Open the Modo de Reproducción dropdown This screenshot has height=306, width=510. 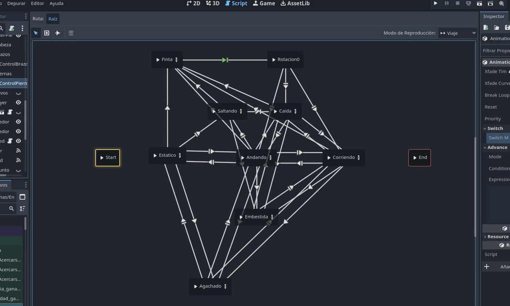pos(458,33)
